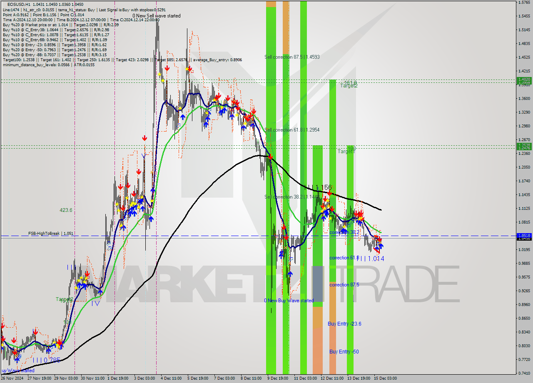The height and width of the screenshot is (383, 533).
Task: Click the 1.3600 value on price axis
Action: point(524,99)
